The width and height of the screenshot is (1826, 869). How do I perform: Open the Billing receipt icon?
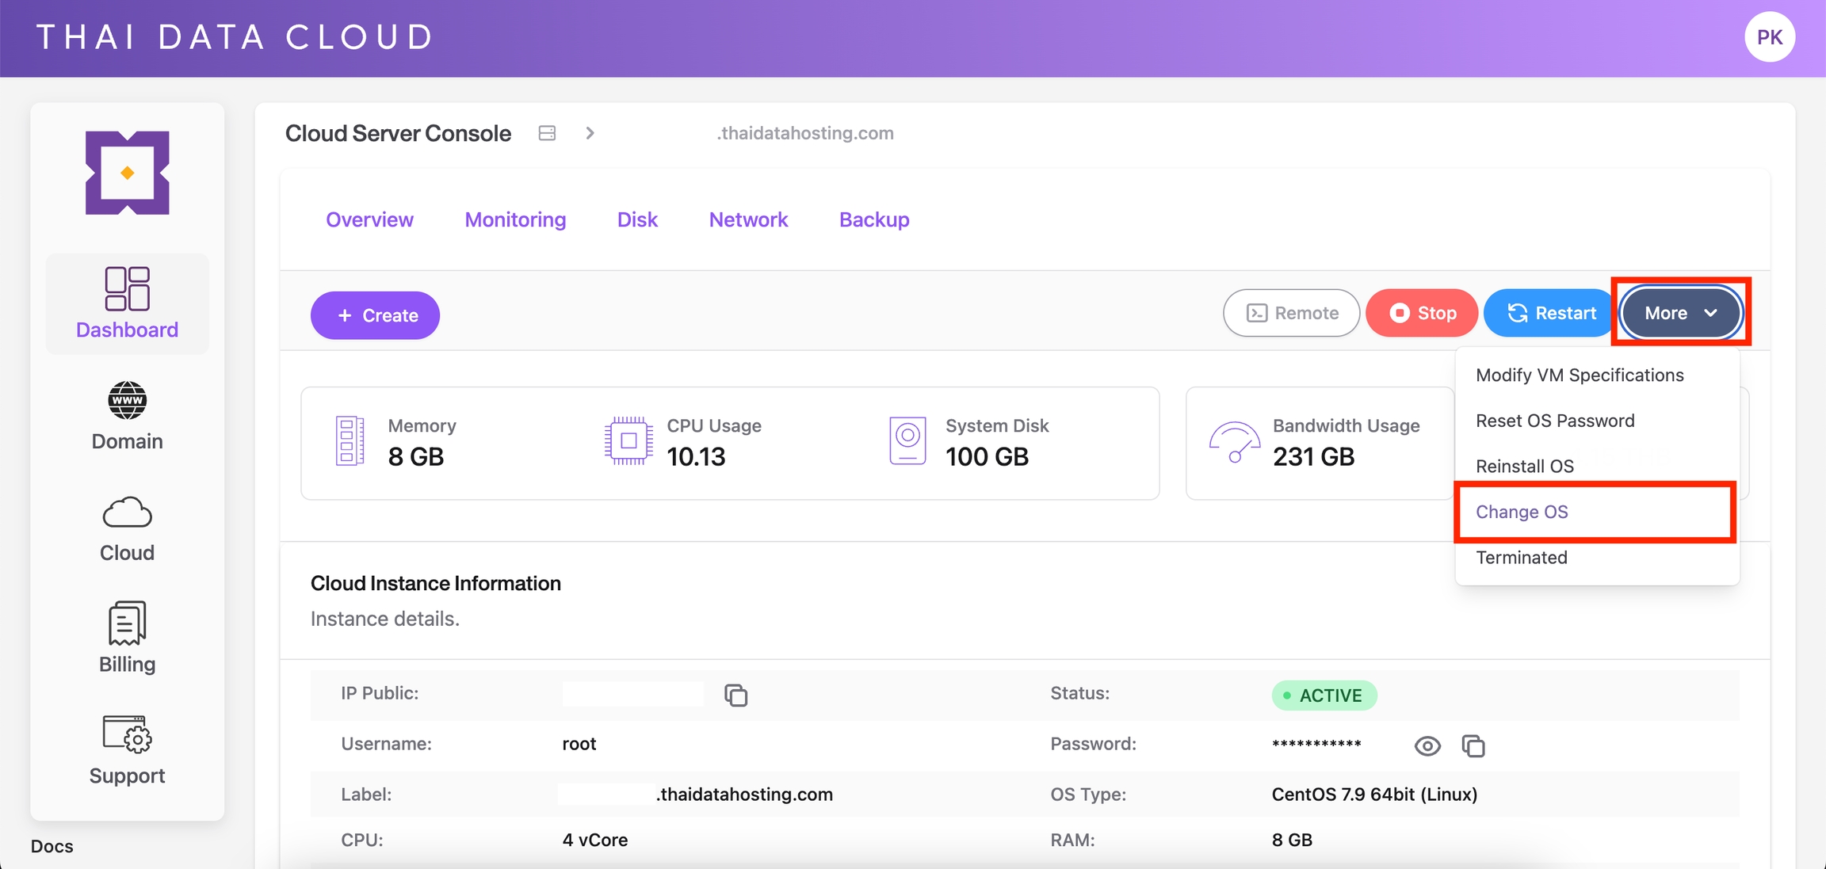click(x=127, y=623)
